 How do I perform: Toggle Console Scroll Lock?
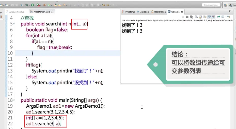pyautogui.click(x=201, y=17)
